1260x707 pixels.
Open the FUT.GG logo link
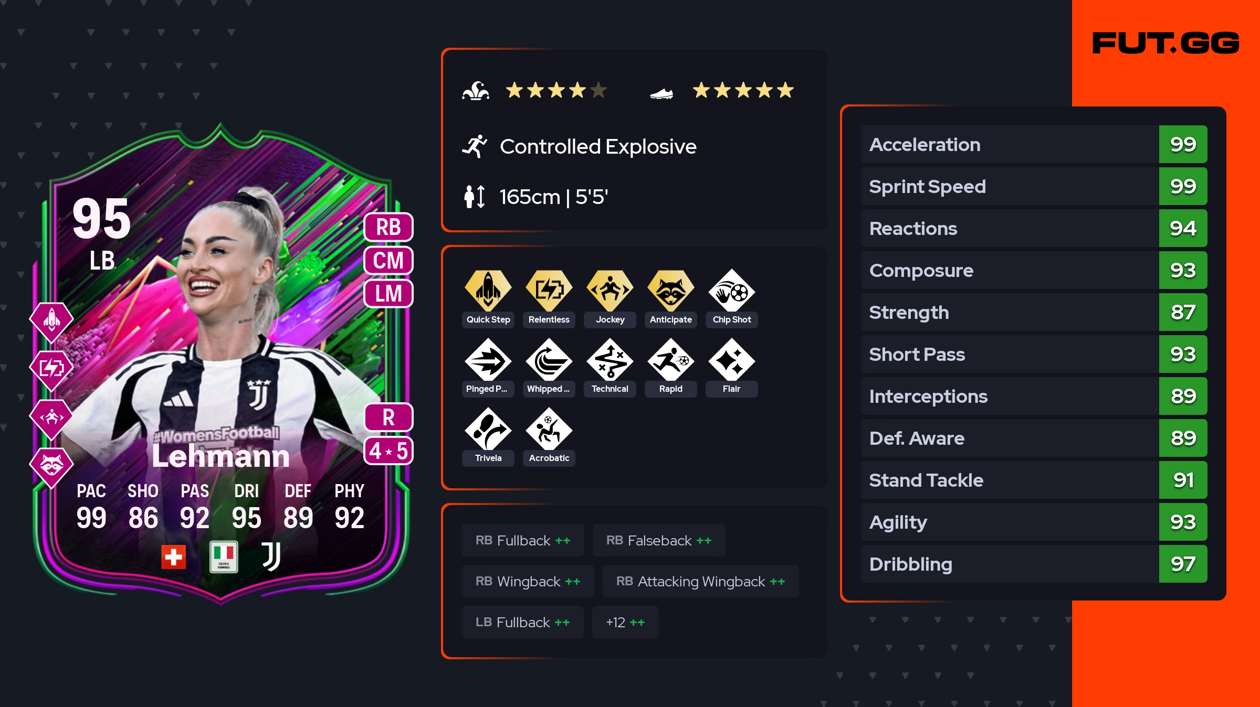(x=1165, y=43)
